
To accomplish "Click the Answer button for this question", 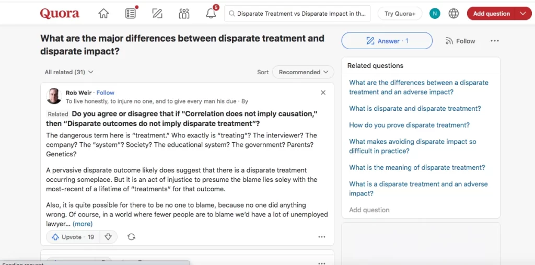I will pyautogui.click(x=387, y=41).
